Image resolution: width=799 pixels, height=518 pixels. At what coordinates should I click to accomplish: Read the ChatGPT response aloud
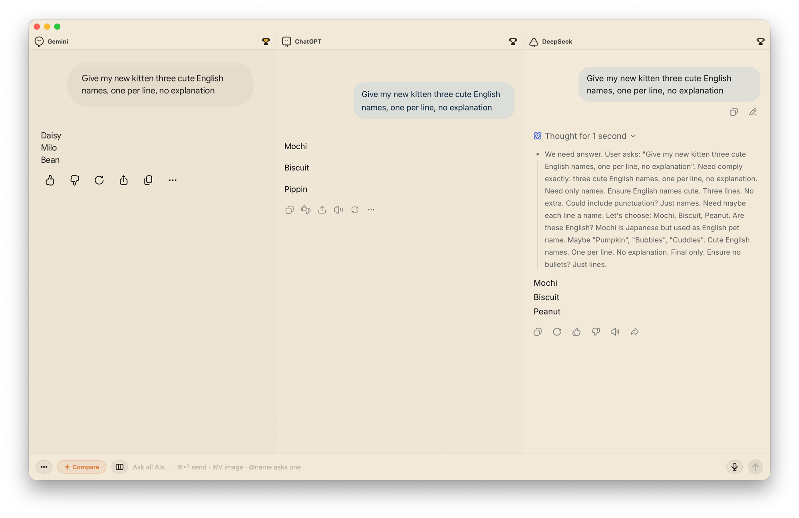(x=338, y=210)
